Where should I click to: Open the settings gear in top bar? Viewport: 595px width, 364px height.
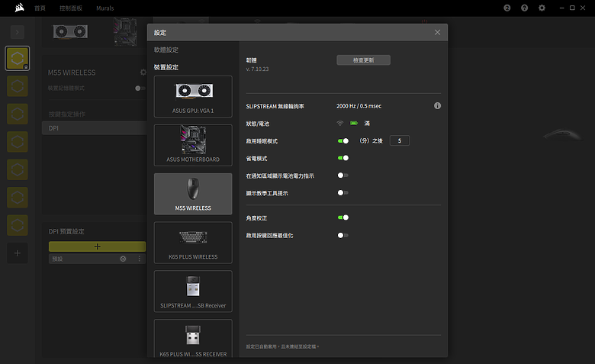[542, 8]
